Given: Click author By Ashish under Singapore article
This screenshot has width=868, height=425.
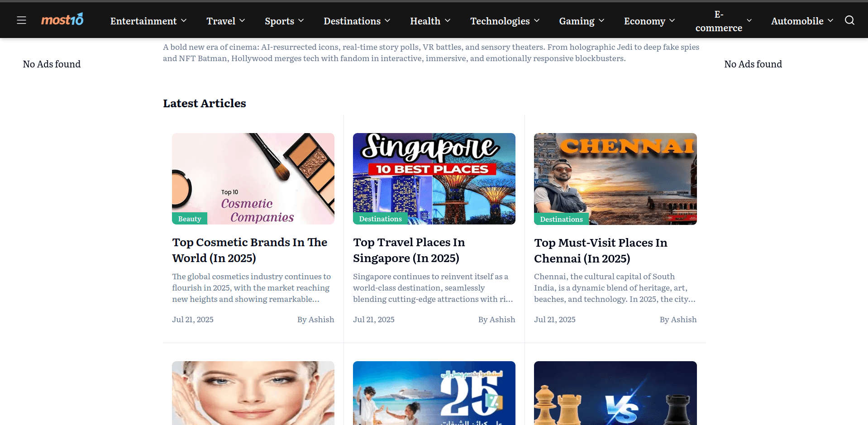Looking at the screenshot, I should (x=496, y=320).
